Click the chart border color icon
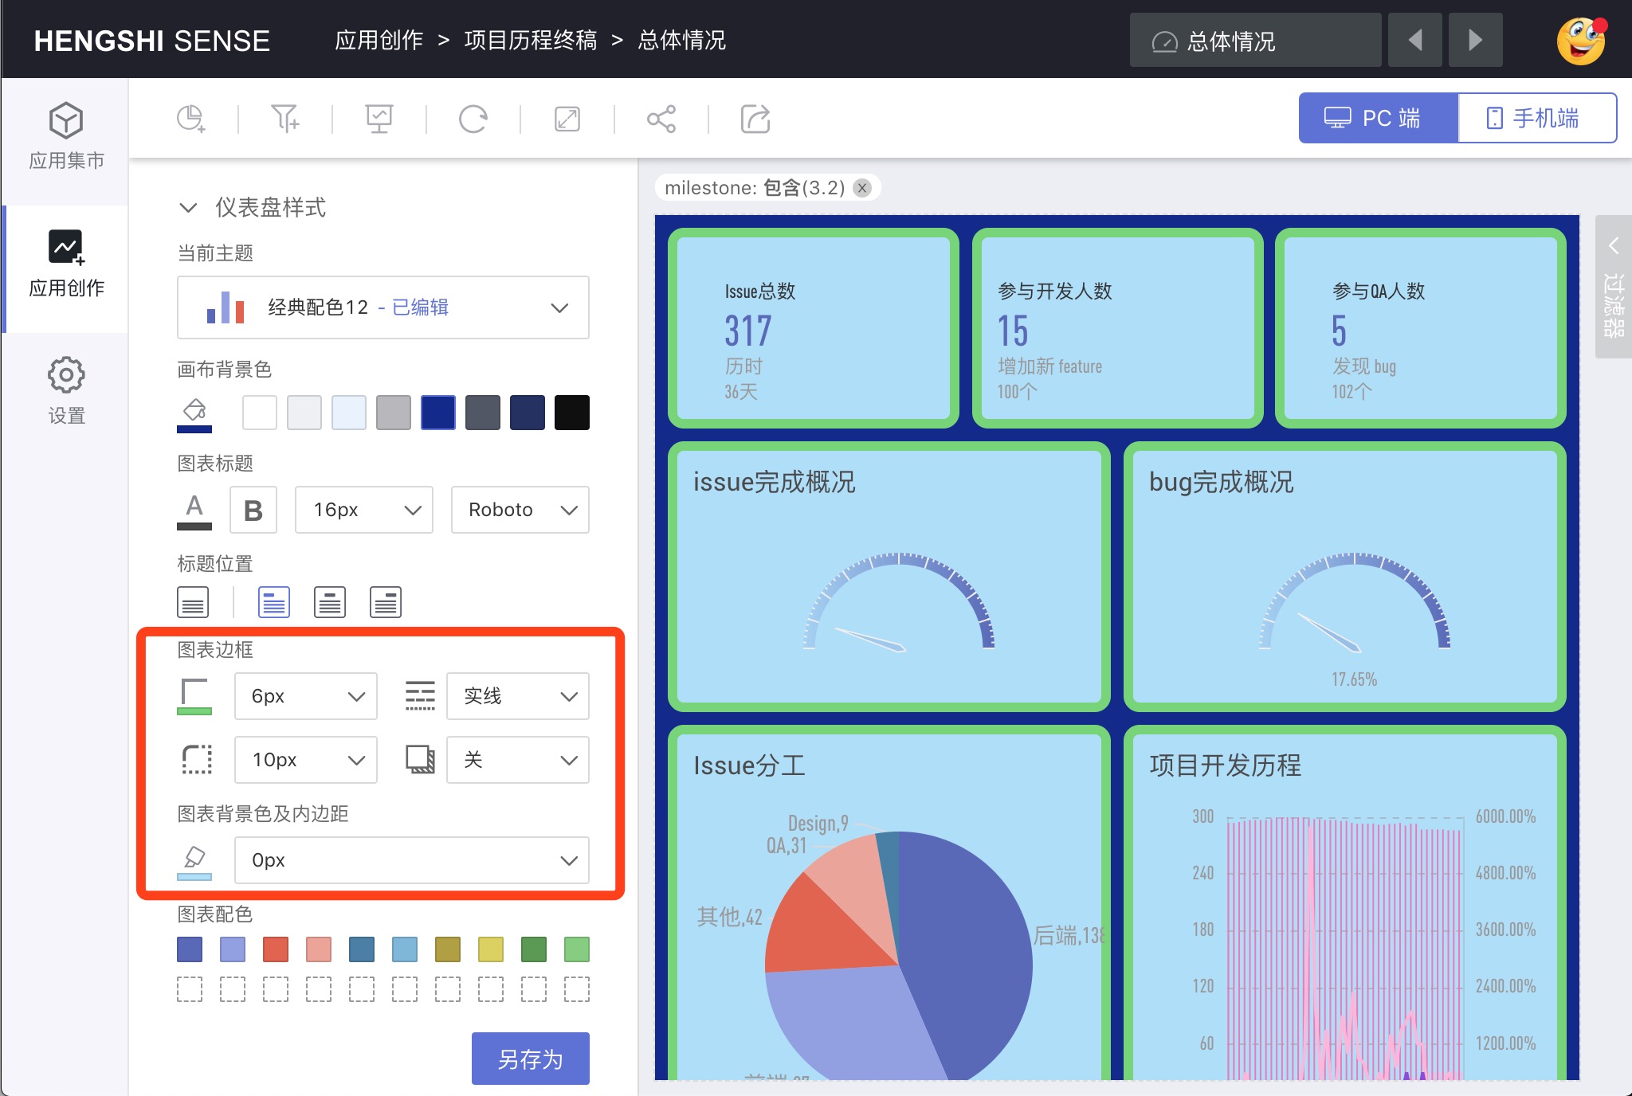 194,696
